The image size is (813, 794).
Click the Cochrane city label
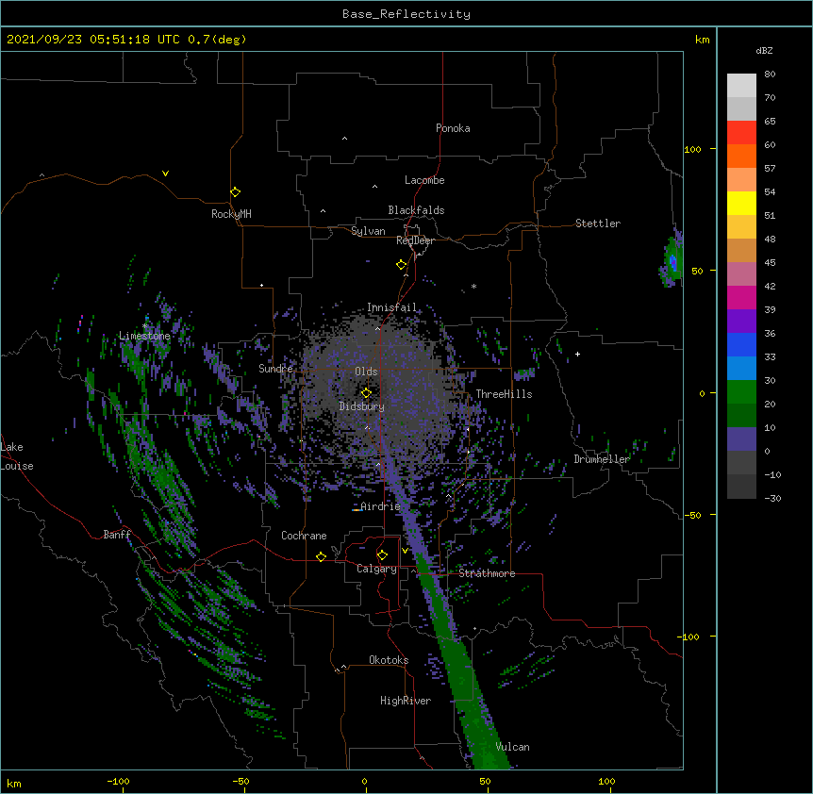click(304, 536)
